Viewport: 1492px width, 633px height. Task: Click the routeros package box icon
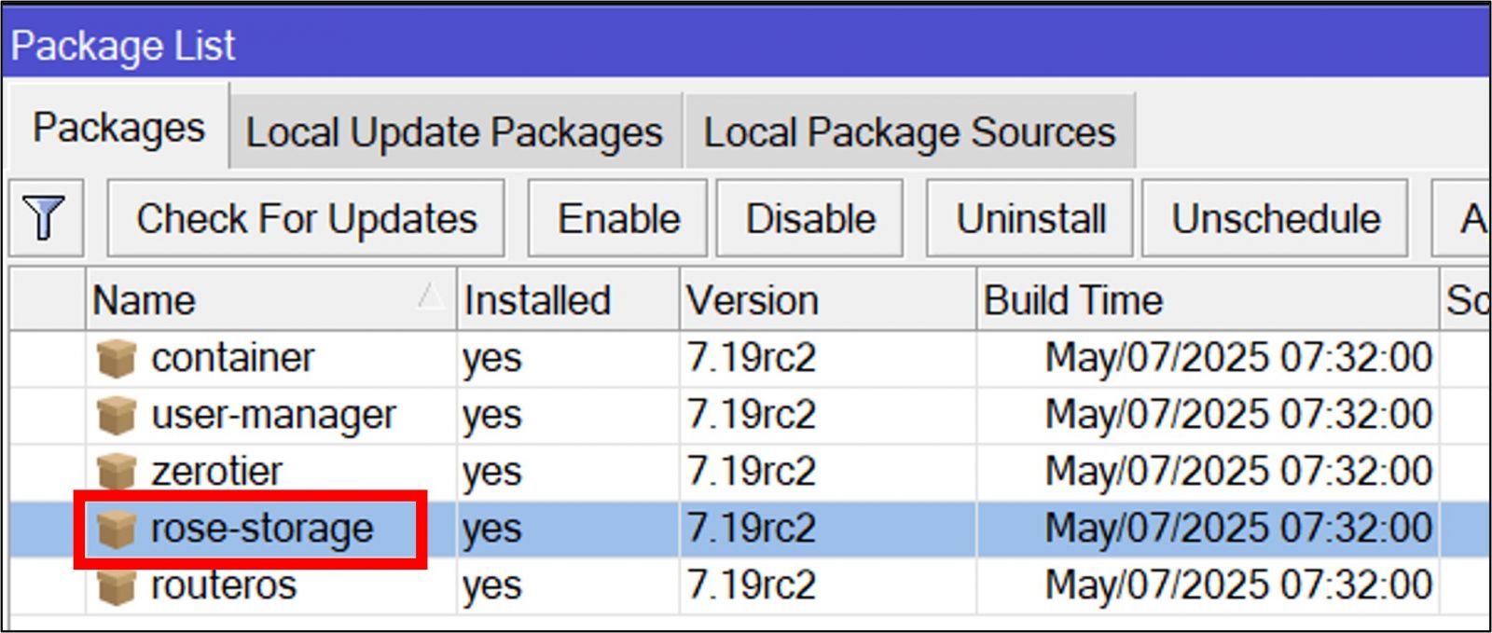tap(117, 586)
